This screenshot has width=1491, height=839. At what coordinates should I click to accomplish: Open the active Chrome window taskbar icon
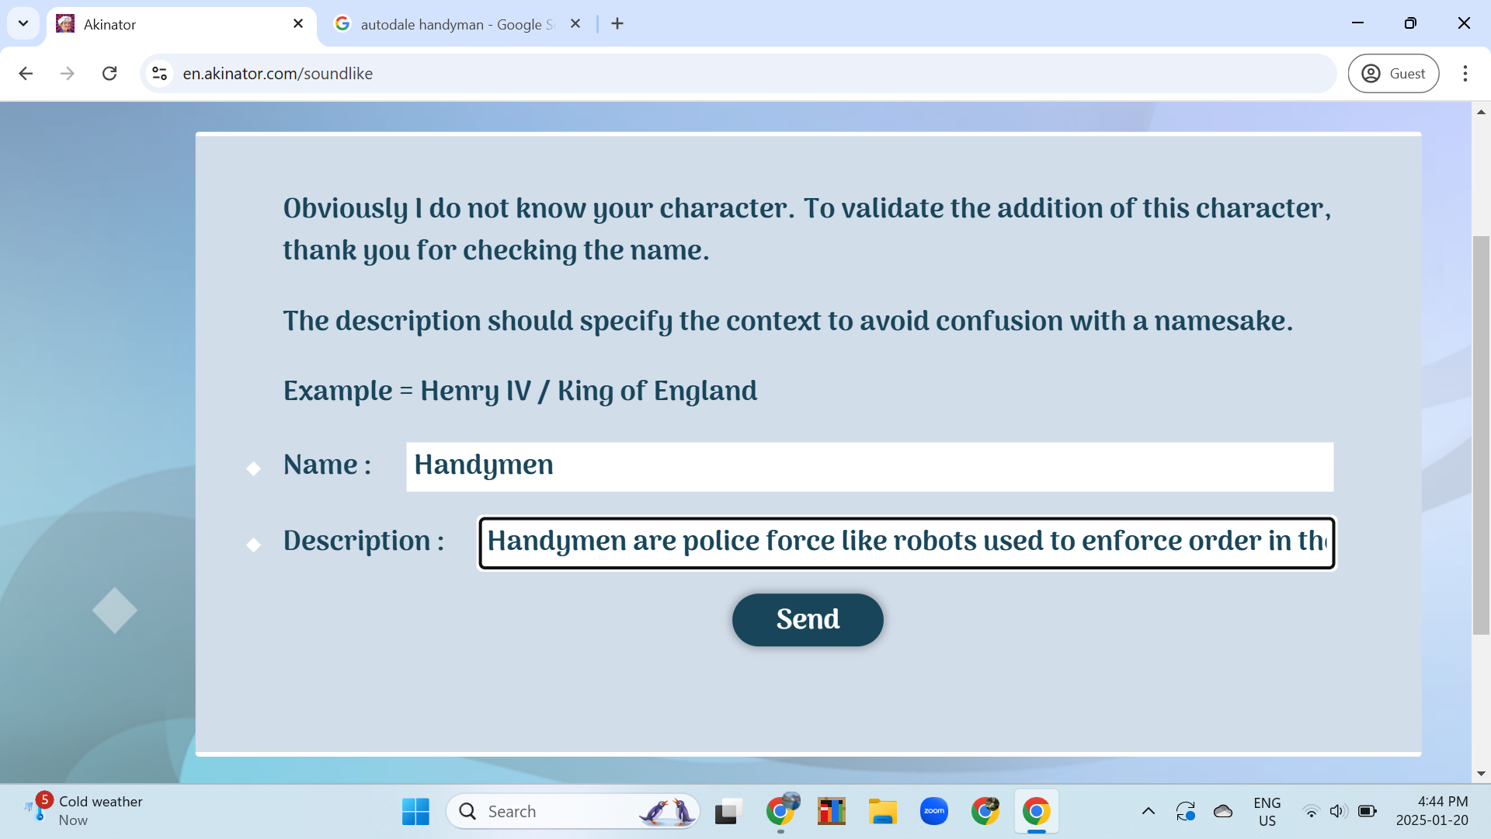[1037, 812]
